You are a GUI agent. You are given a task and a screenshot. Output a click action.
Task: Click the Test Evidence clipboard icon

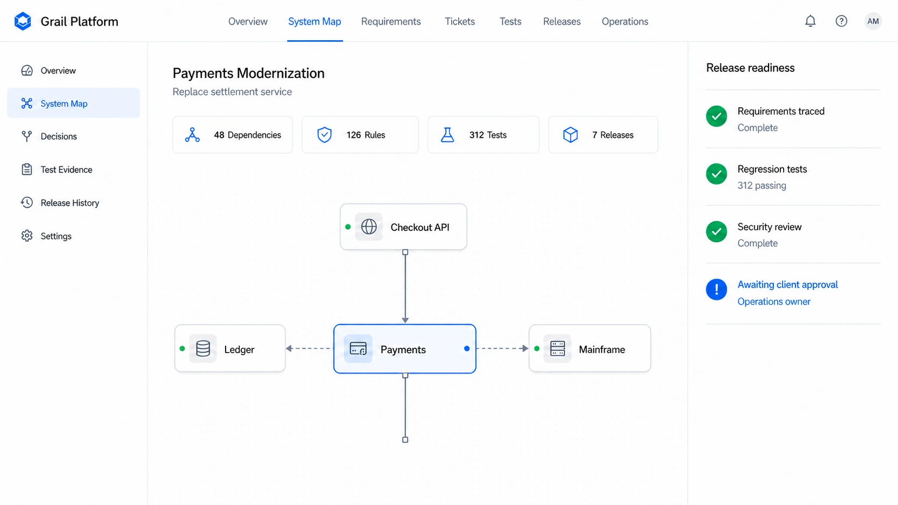[27, 170]
